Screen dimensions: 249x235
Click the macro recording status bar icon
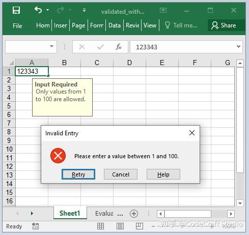35,226
